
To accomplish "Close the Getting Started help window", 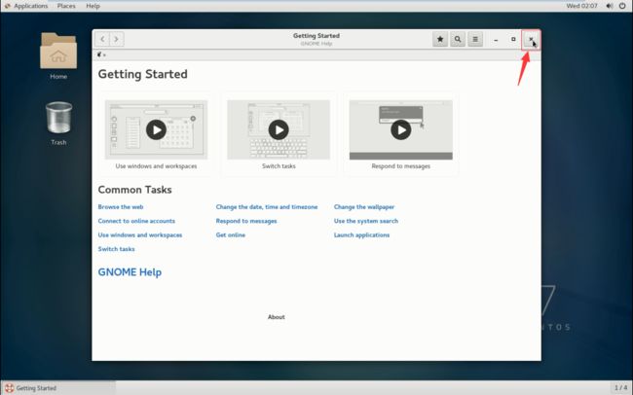I will pos(531,40).
